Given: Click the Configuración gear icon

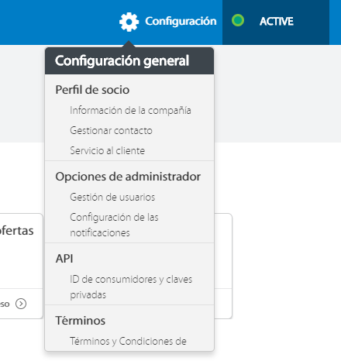Looking at the screenshot, I should coord(129,22).
